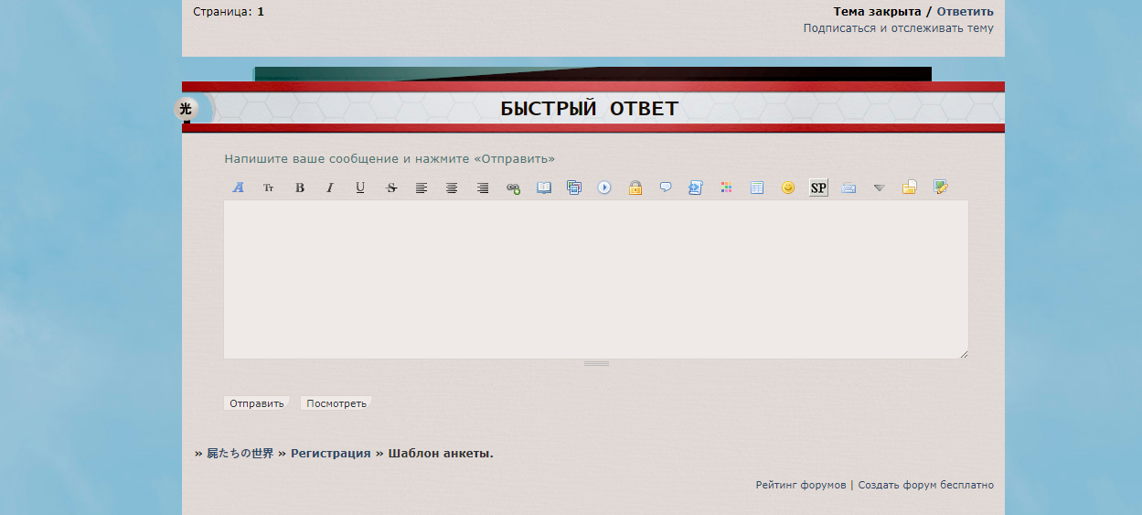This screenshot has height=515, width=1142.
Task: Click the stacked images upload icon
Action: click(x=574, y=188)
